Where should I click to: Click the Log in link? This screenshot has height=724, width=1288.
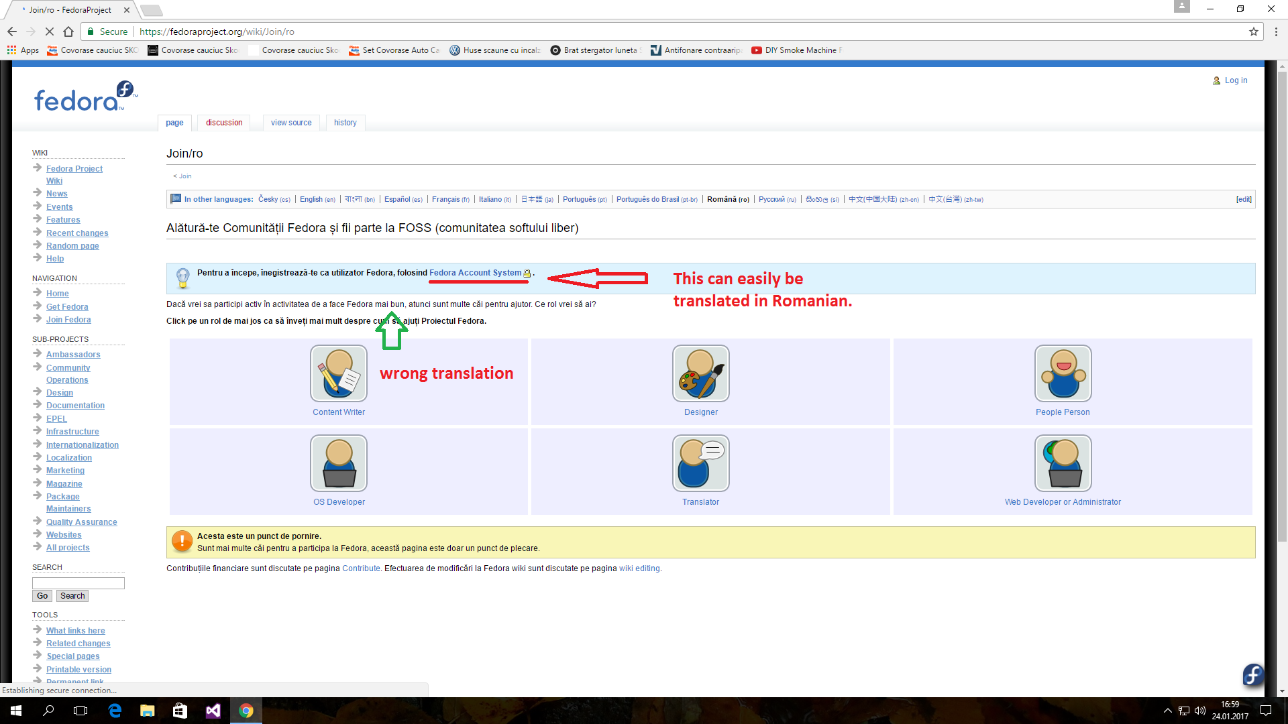click(1236, 80)
